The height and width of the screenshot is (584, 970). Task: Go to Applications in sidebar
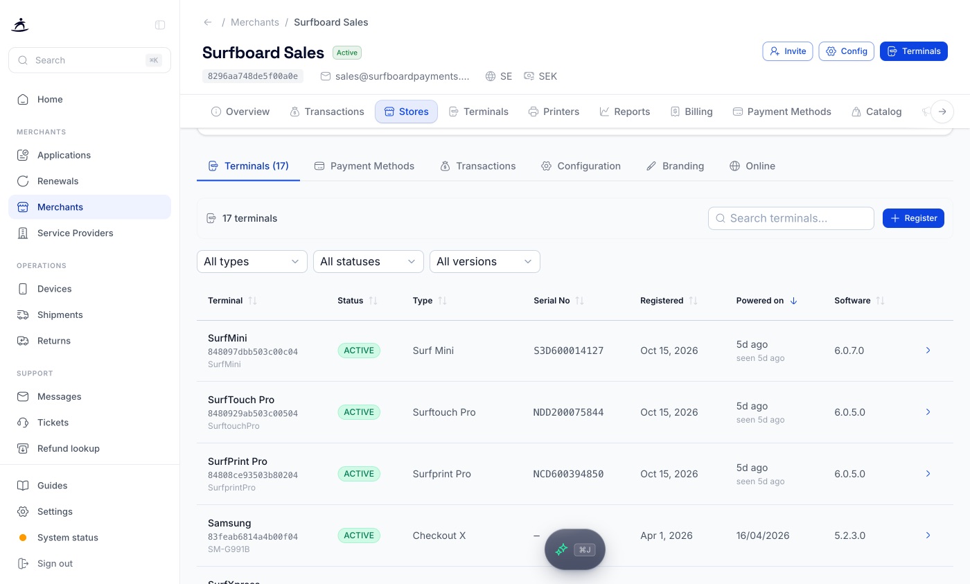click(89, 155)
